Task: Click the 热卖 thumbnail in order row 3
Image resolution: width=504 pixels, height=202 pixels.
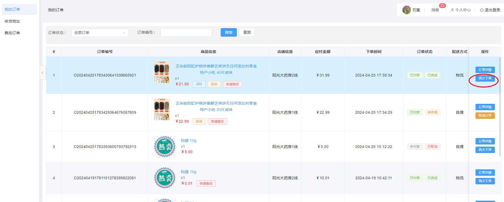Action: [165, 147]
